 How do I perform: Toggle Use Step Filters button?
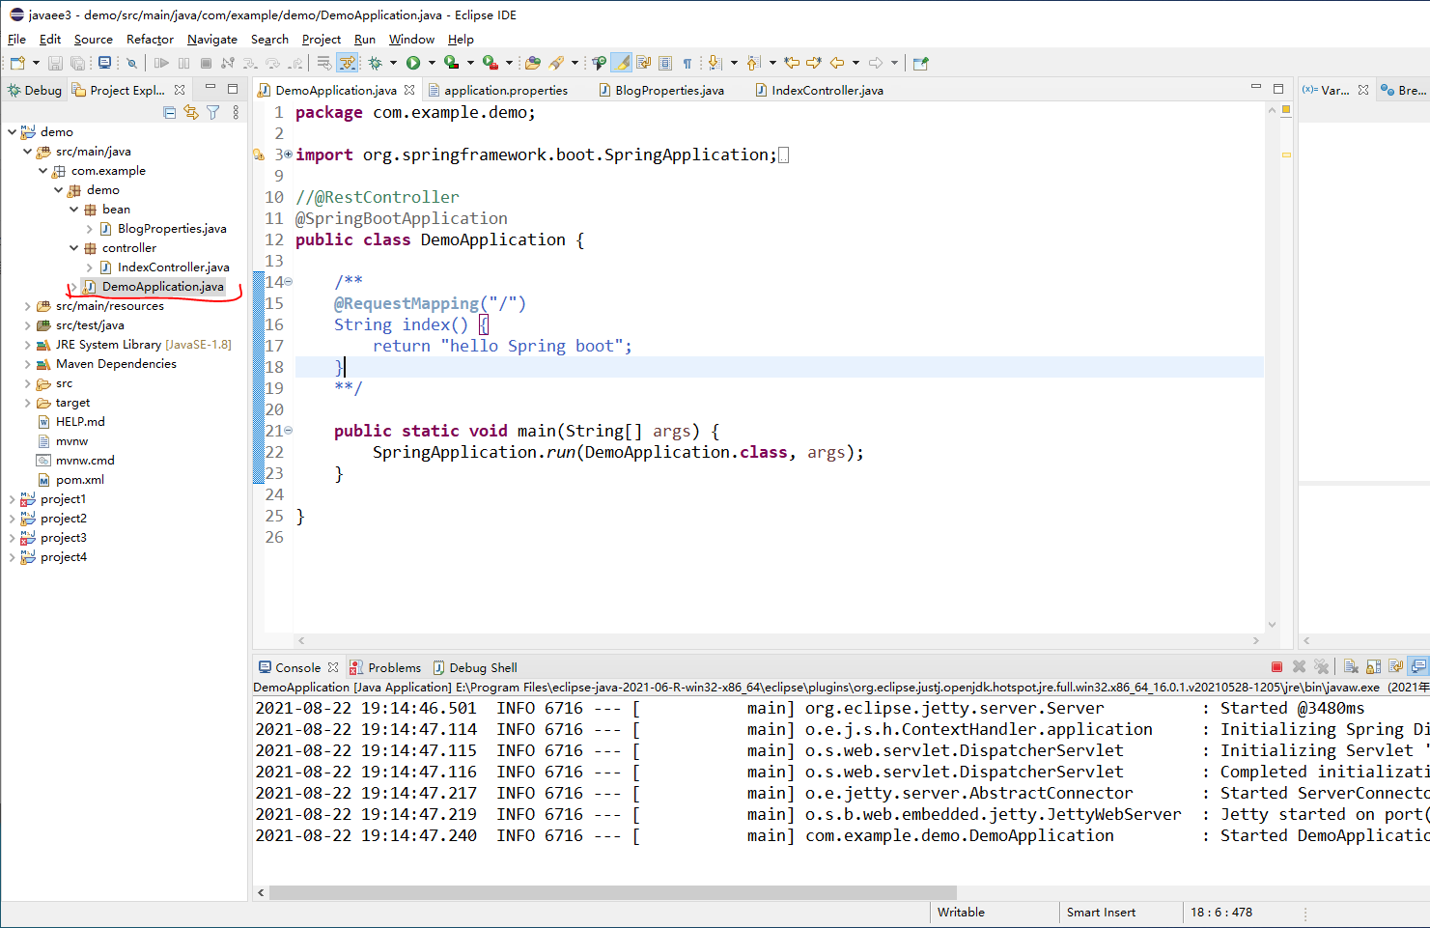coord(348,63)
